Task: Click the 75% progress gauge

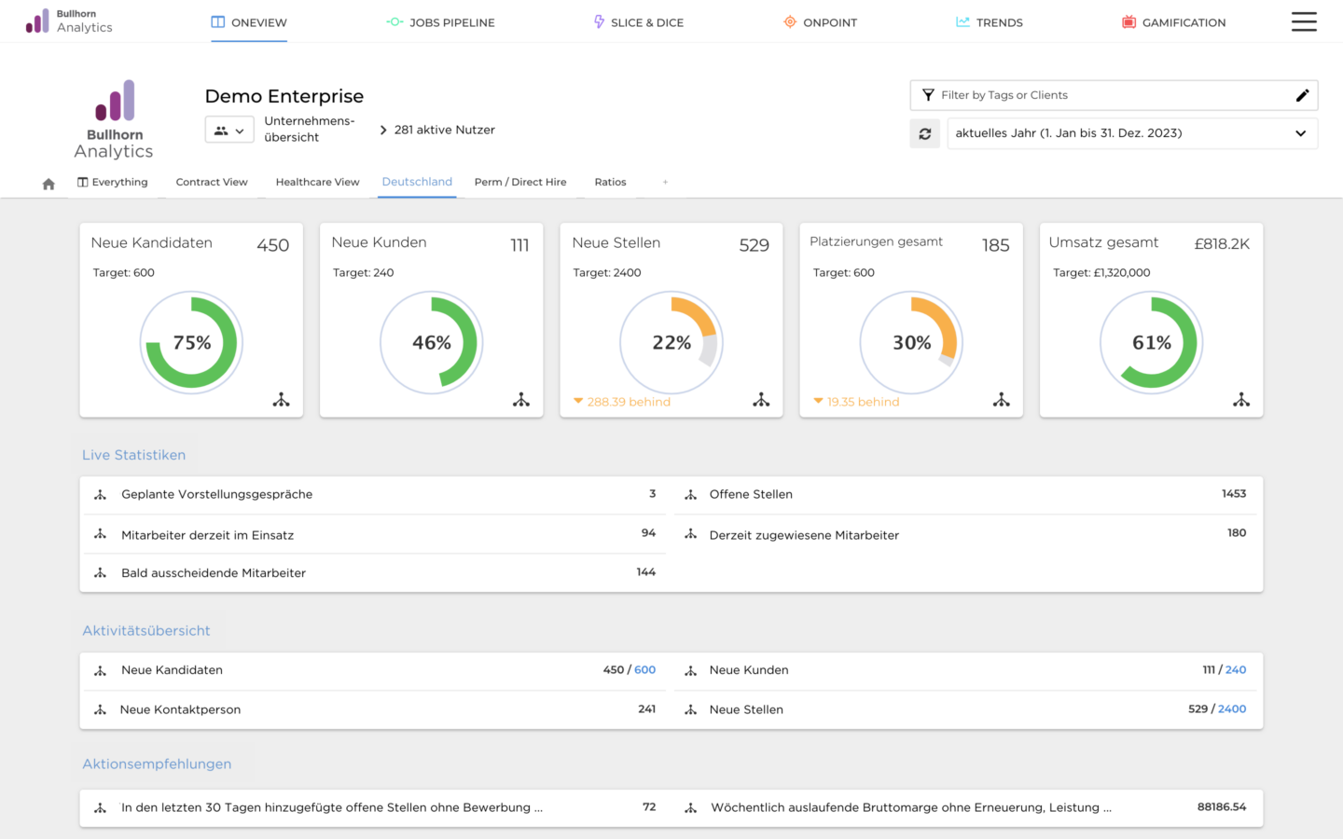Action: pyautogui.click(x=191, y=342)
